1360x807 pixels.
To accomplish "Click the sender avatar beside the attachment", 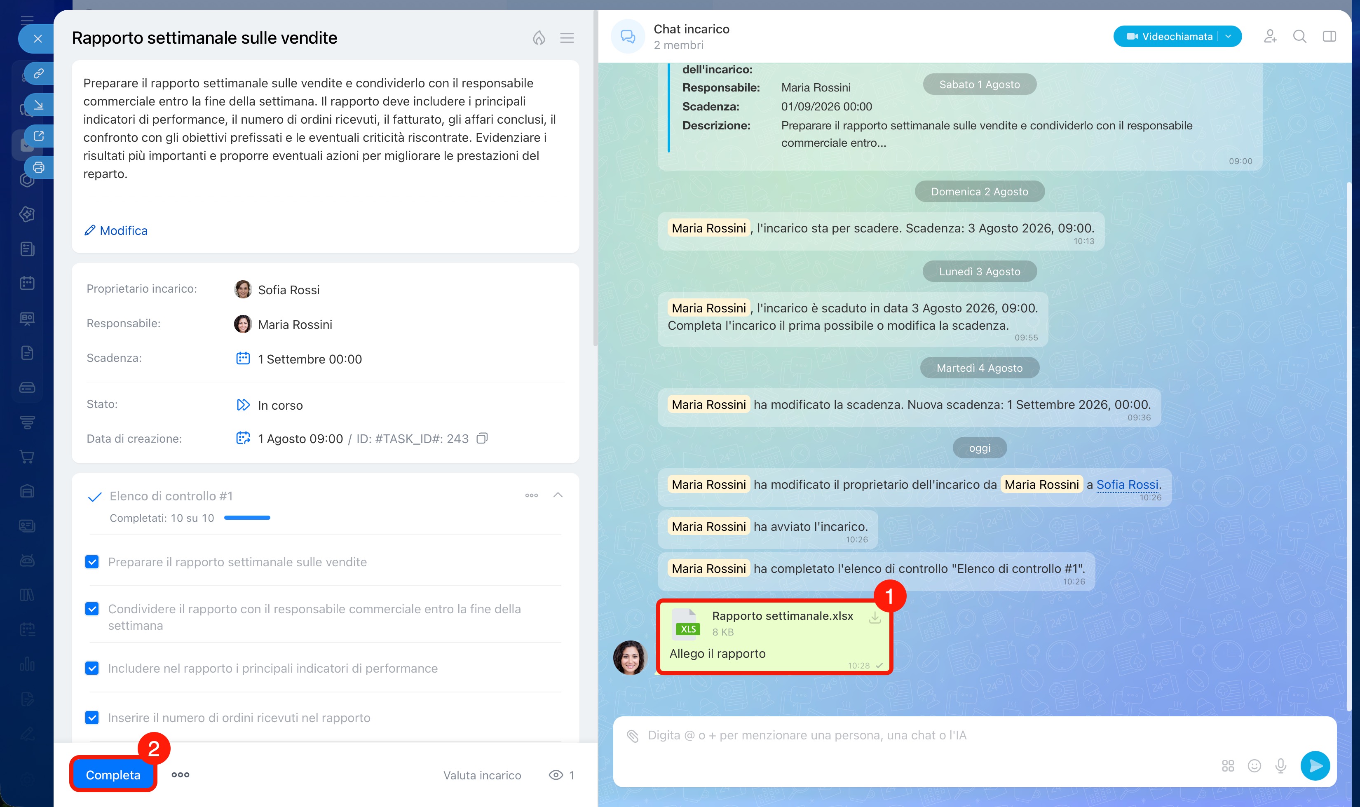I will click(630, 657).
